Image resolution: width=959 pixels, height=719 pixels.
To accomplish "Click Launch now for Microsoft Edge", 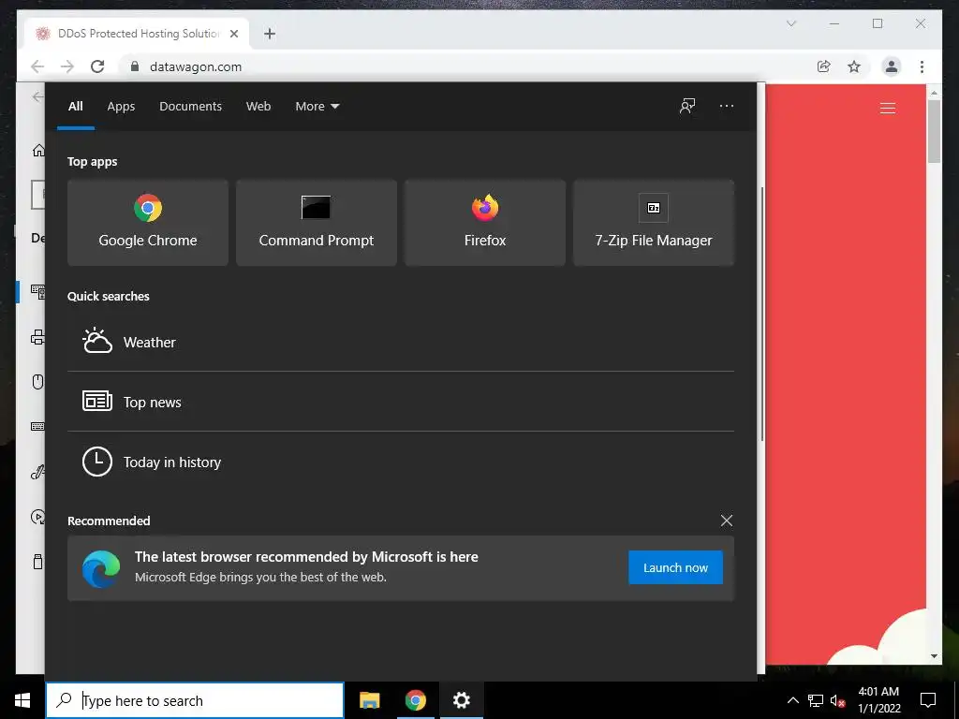I will (x=675, y=567).
